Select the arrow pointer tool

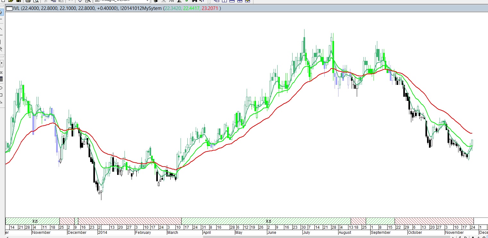click(x=1, y=12)
